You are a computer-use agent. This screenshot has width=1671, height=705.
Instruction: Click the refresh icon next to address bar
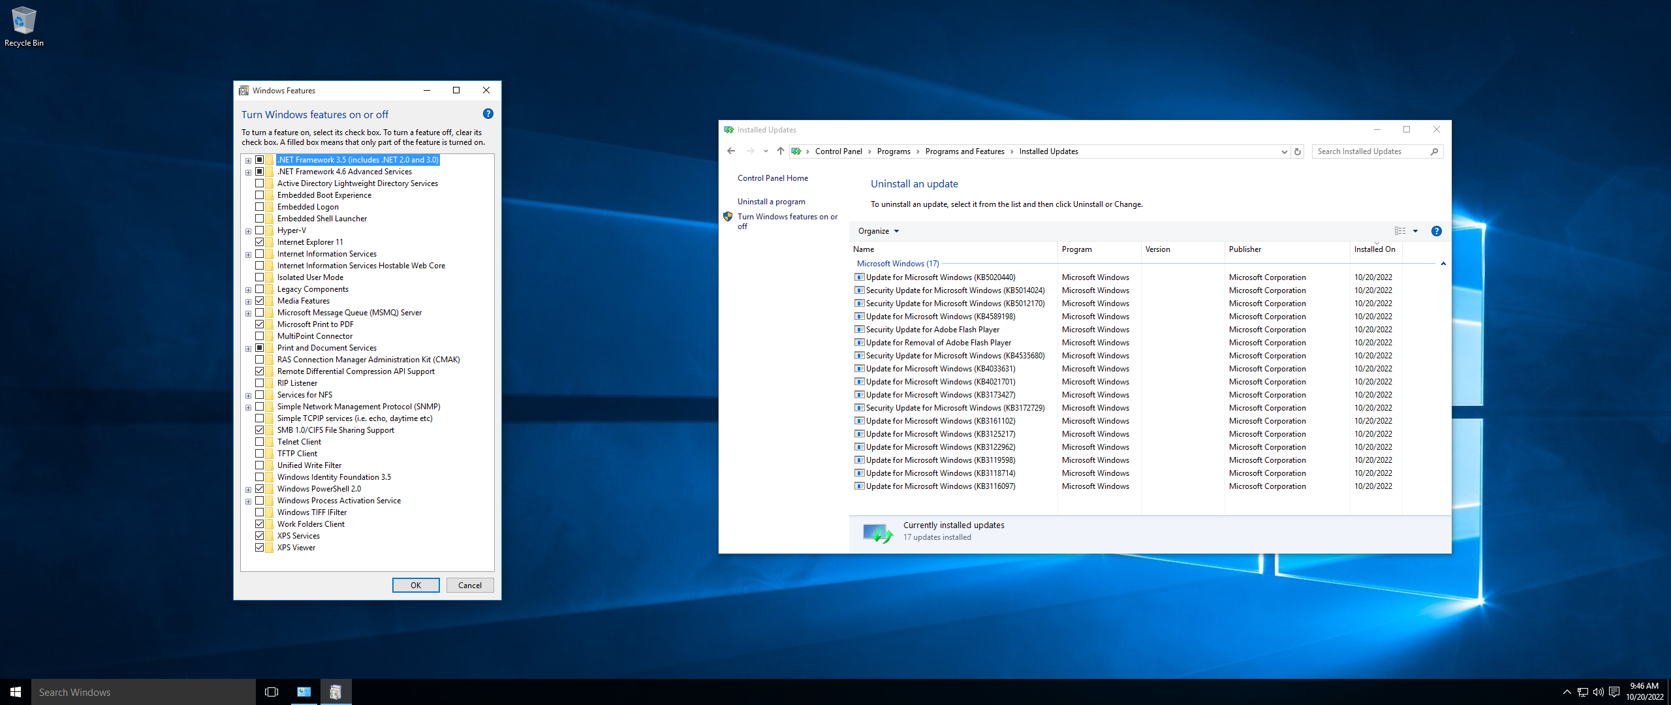pyautogui.click(x=1298, y=151)
